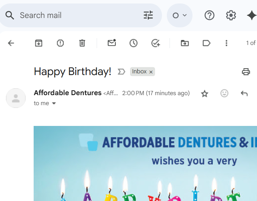Open the Labels icon in toolbar
257x201 pixels.
206,43
